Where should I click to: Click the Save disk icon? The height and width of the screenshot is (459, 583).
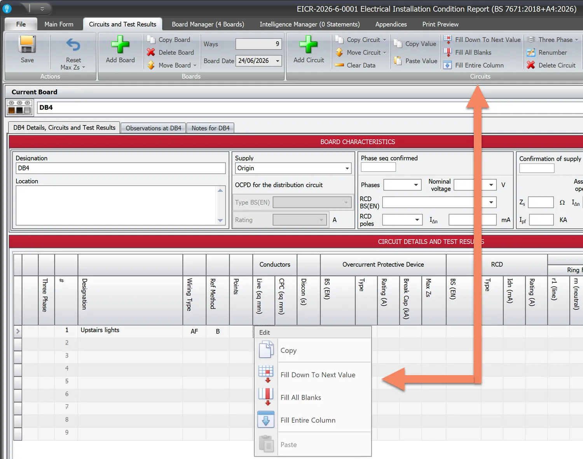(x=27, y=44)
